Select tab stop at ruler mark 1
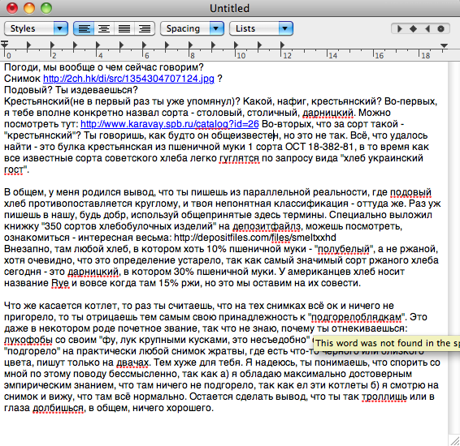Screen dimensions: 460x446 28,45
